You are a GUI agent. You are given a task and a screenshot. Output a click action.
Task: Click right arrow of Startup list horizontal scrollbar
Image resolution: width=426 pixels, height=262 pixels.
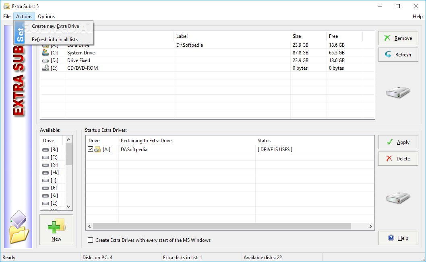point(370,227)
